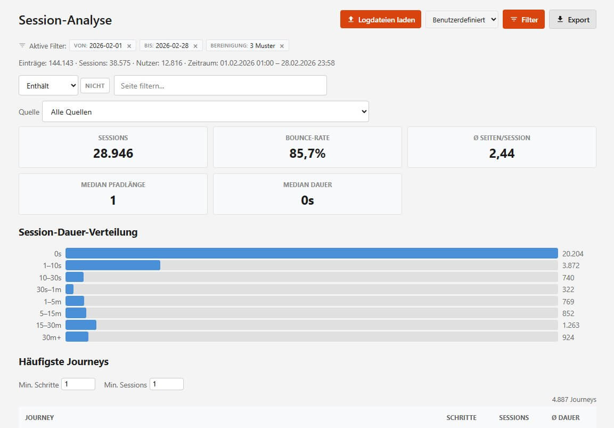Remove the BEREINIGUNG: 3 Muster filter chip
Screen dimensions: 614x428
coord(281,46)
